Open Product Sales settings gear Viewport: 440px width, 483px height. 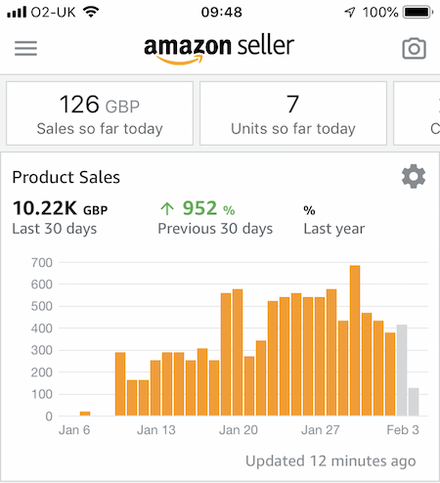click(414, 176)
